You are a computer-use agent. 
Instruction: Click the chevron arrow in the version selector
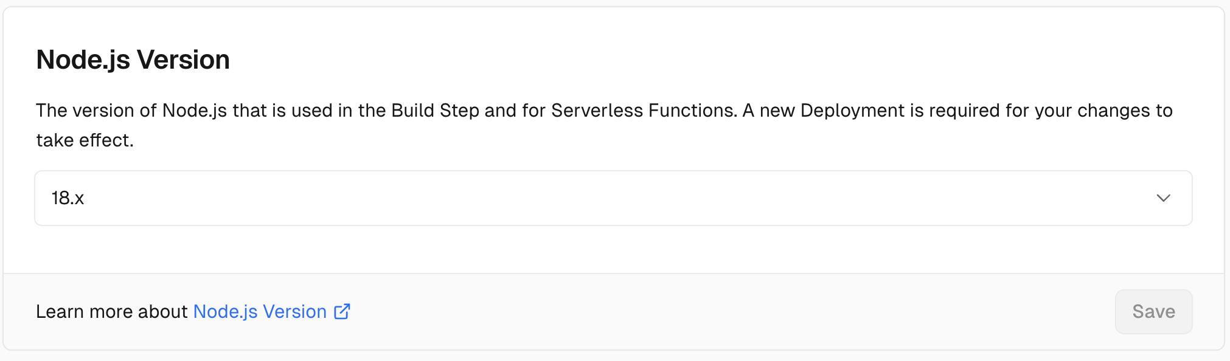coord(1163,198)
